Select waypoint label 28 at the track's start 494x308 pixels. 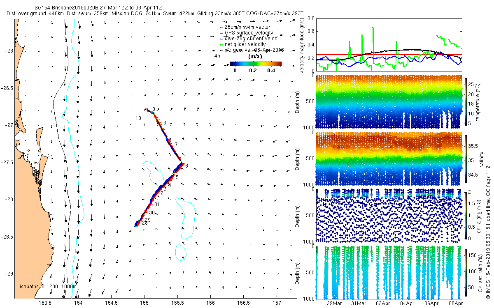[x=145, y=223]
